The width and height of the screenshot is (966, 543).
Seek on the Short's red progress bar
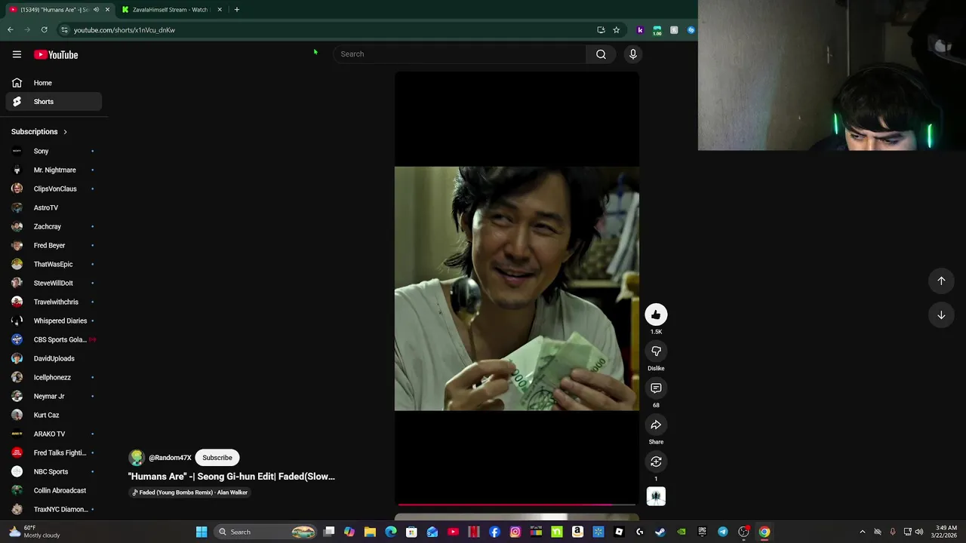pyautogui.click(x=517, y=505)
